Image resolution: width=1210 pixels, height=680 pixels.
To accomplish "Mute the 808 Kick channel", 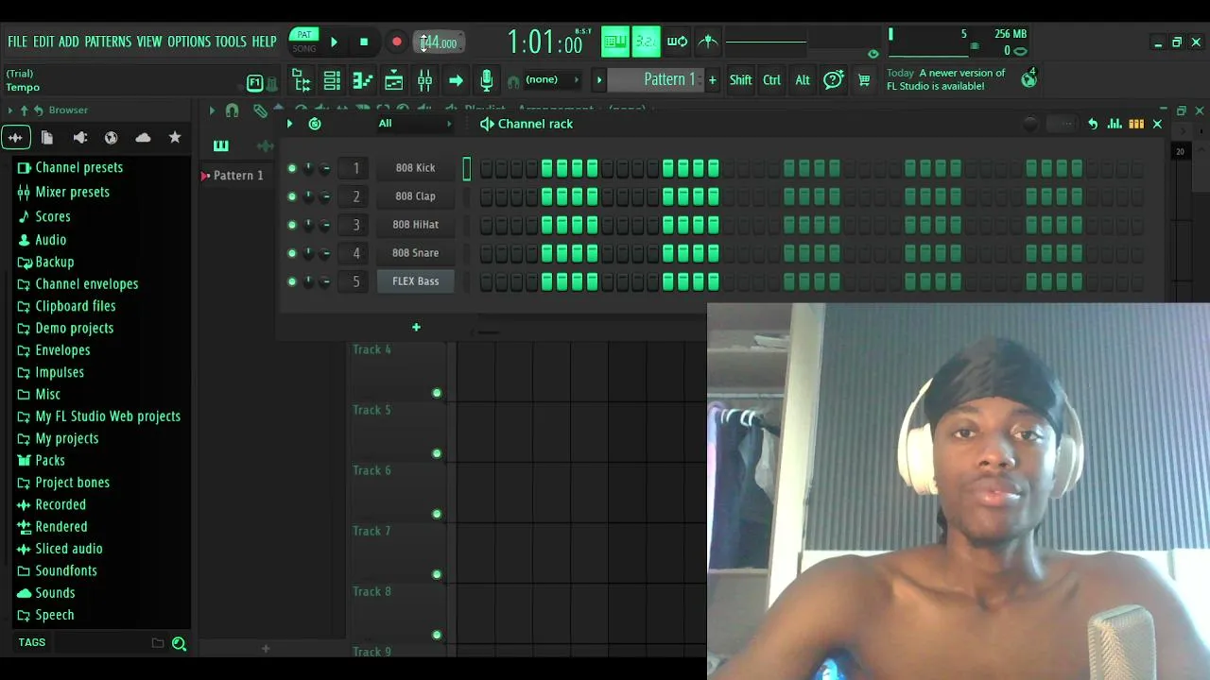I will [291, 168].
